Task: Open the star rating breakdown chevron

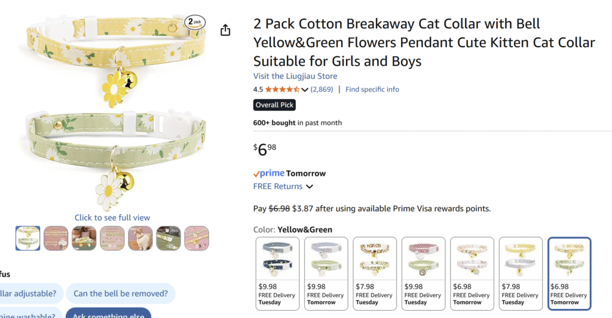Action: [305, 90]
